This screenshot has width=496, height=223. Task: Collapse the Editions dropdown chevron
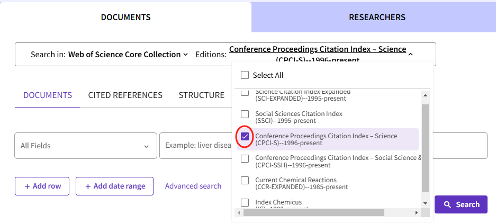[x=411, y=53]
